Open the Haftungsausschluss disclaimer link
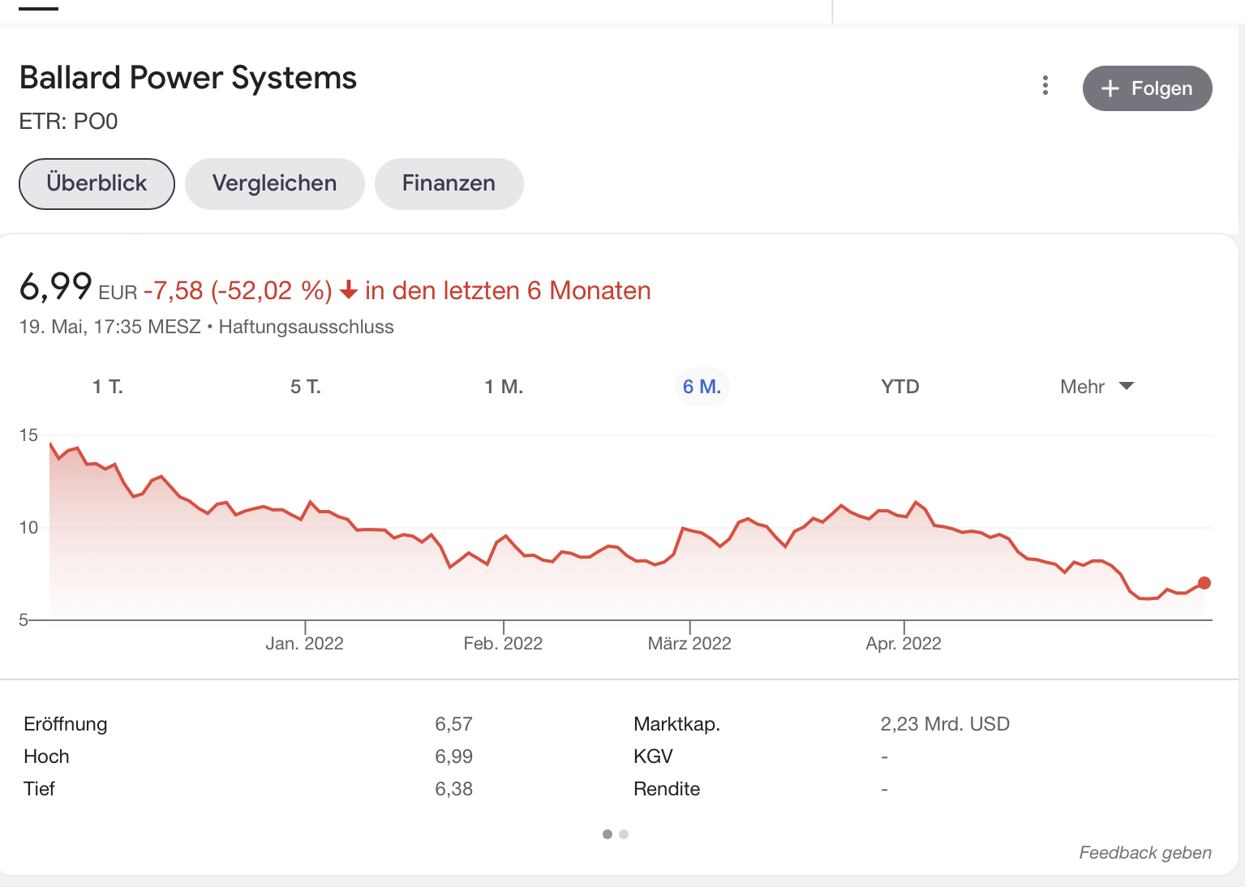This screenshot has width=1245, height=887. pos(306,327)
